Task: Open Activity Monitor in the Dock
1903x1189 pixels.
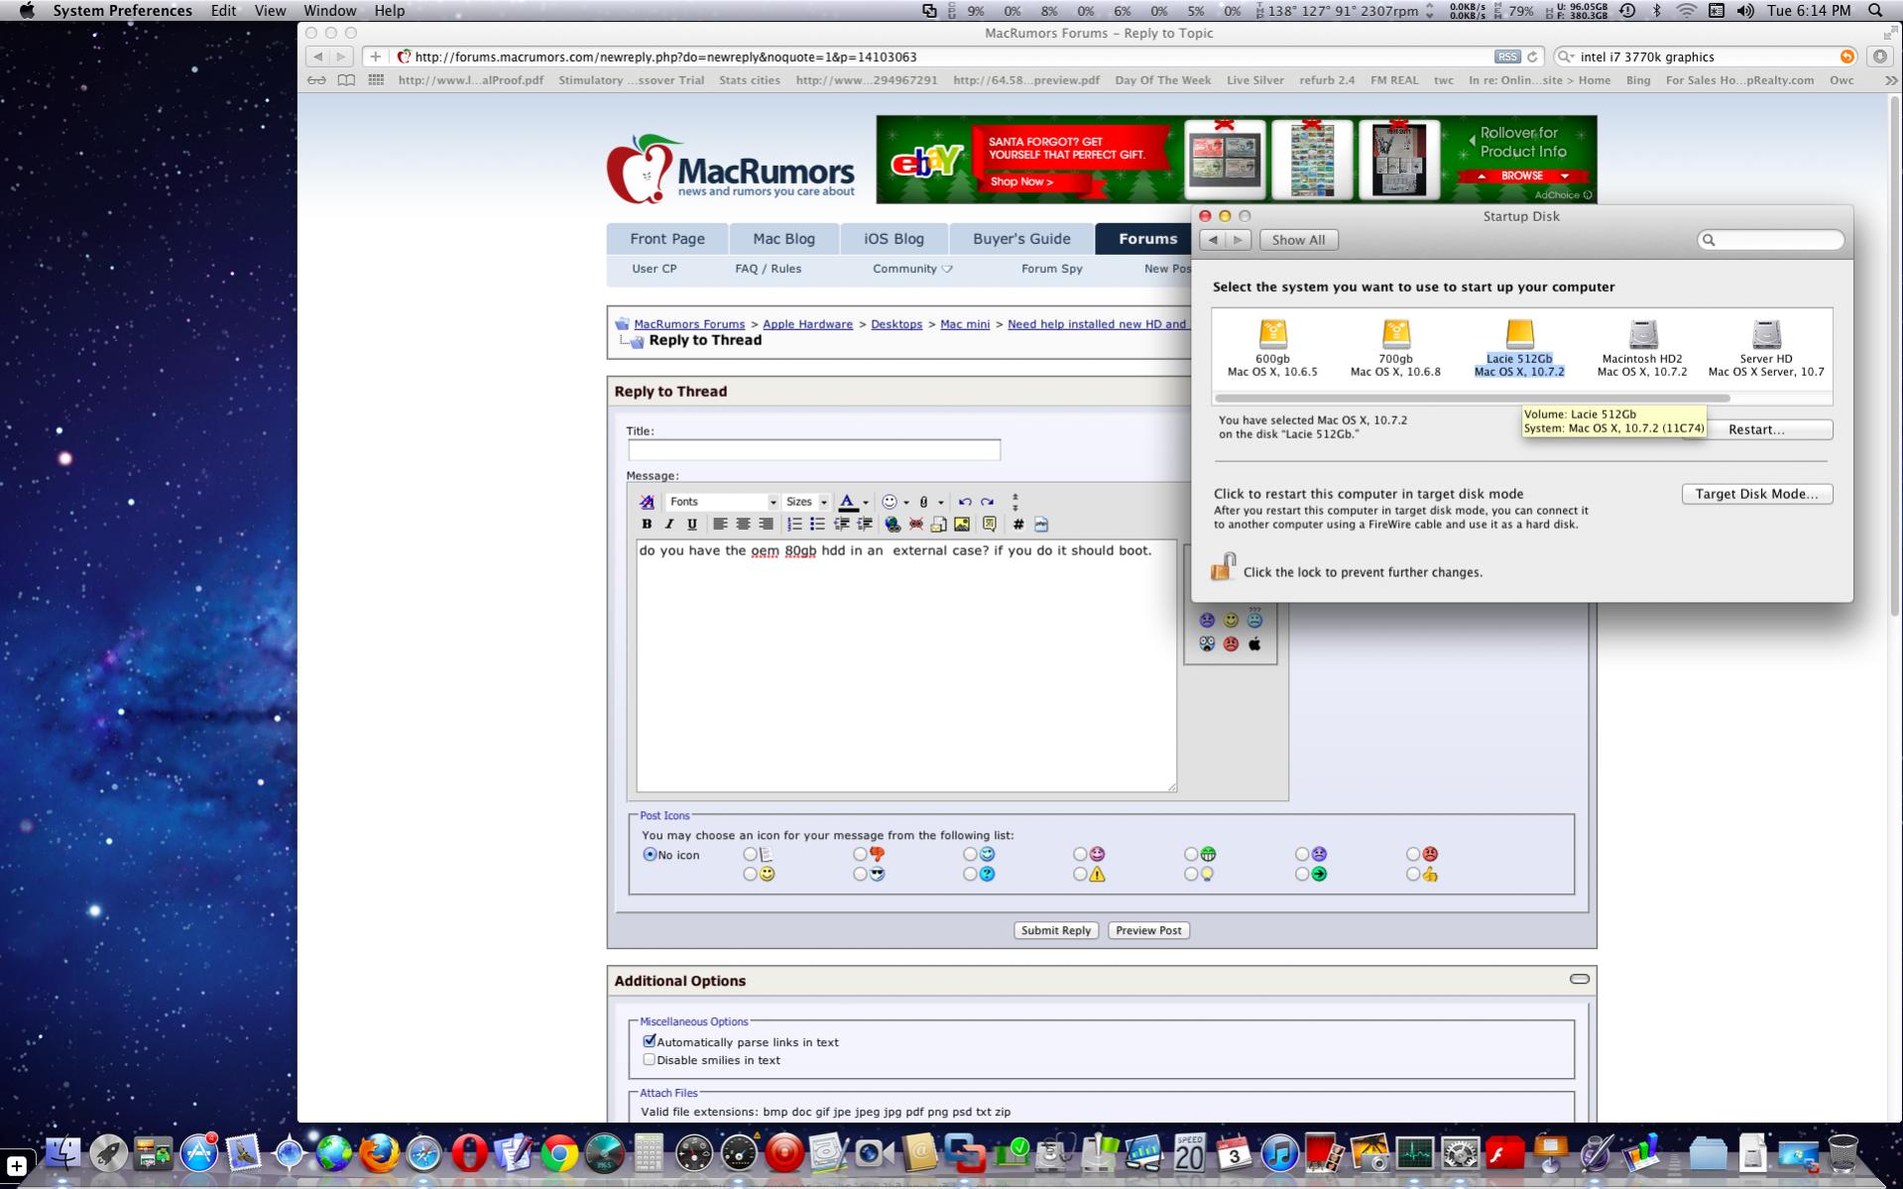Action: (x=1415, y=1154)
